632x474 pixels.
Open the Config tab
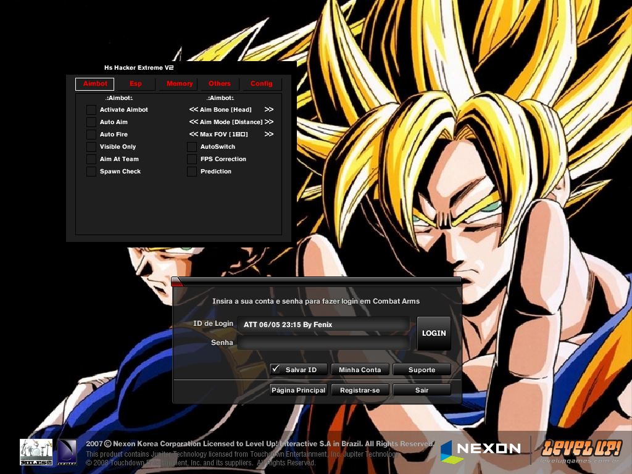(261, 84)
